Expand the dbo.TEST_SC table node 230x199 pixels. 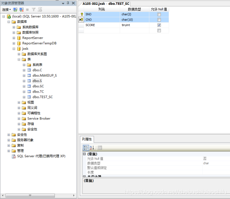click(x=24, y=97)
